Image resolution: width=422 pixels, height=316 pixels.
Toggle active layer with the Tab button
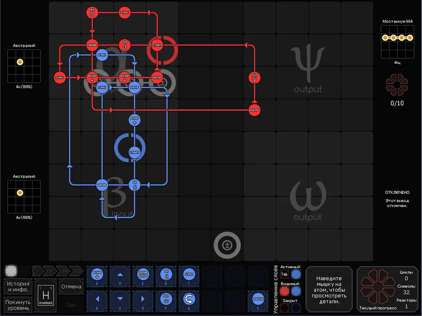point(284,275)
